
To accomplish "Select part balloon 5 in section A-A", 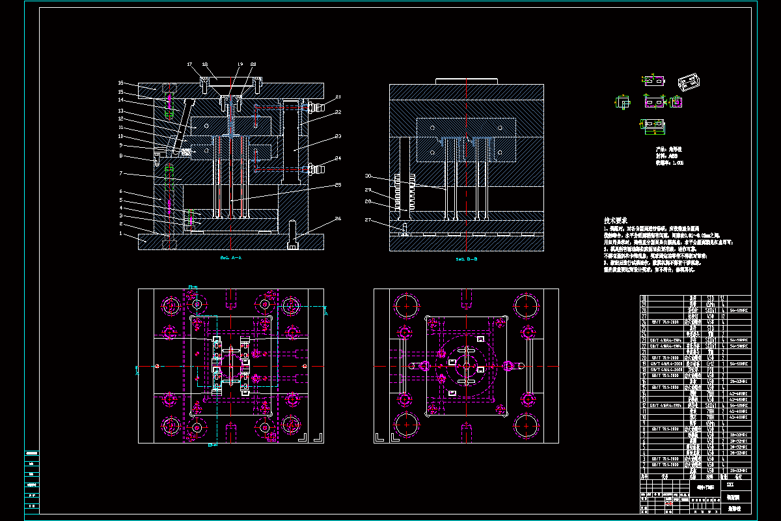I will point(121,200).
